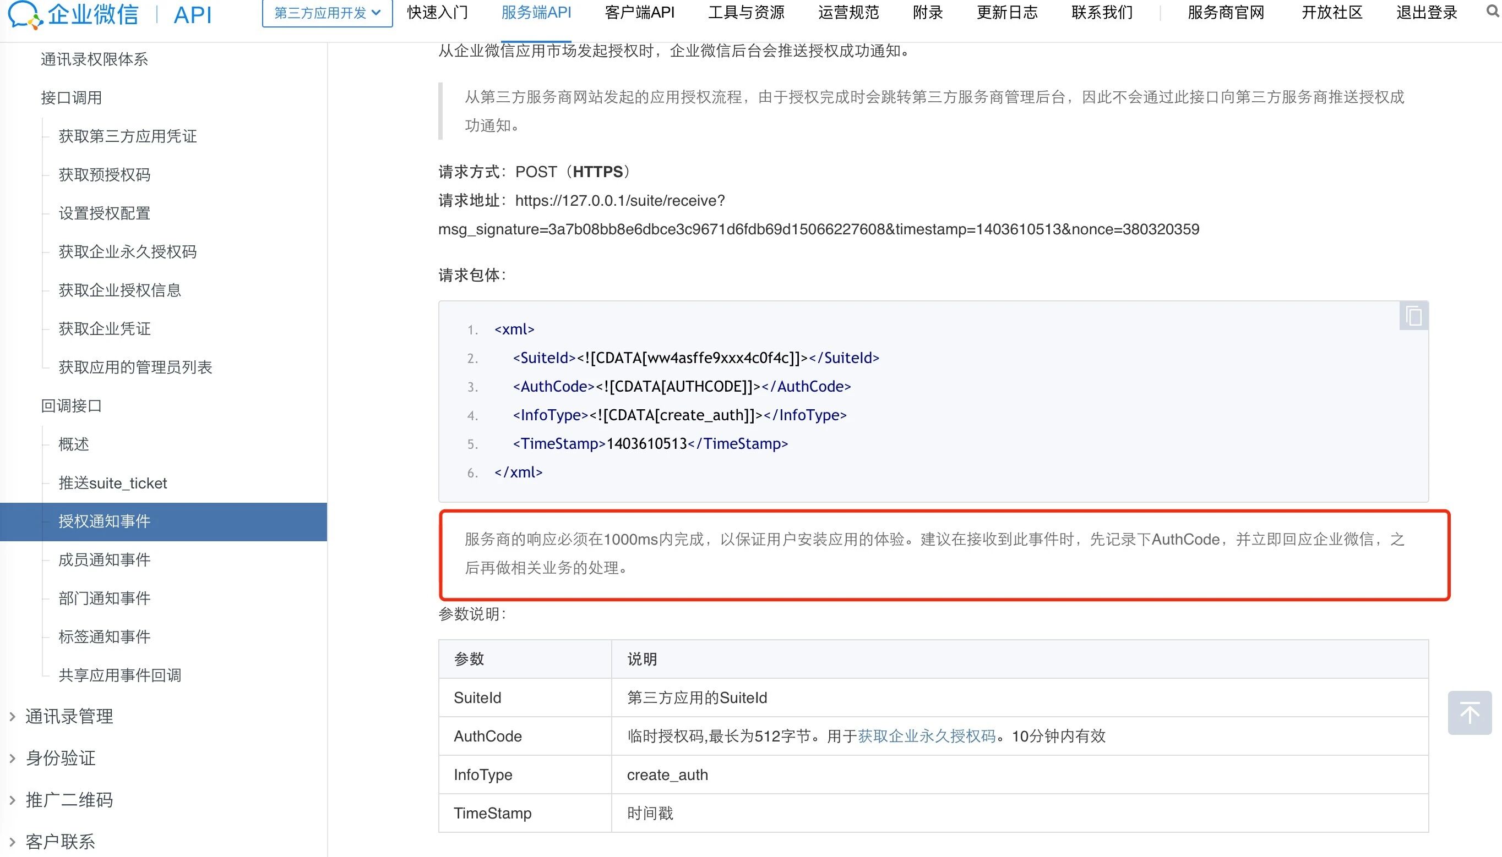This screenshot has width=1502, height=857.
Task: Expand the 身份验证 section
Action: [60, 758]
